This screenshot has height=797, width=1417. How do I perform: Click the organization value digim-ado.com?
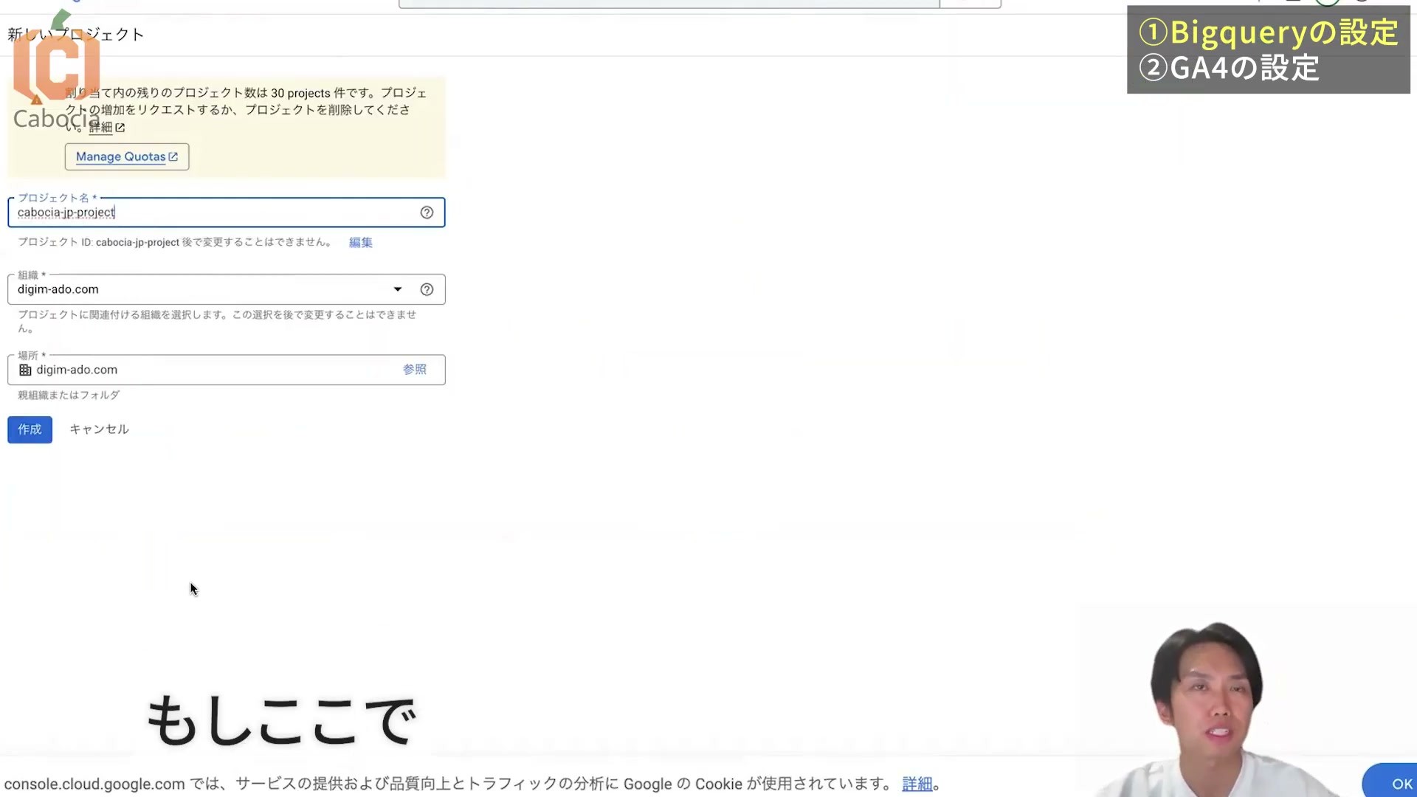click(x=58, y=289)
